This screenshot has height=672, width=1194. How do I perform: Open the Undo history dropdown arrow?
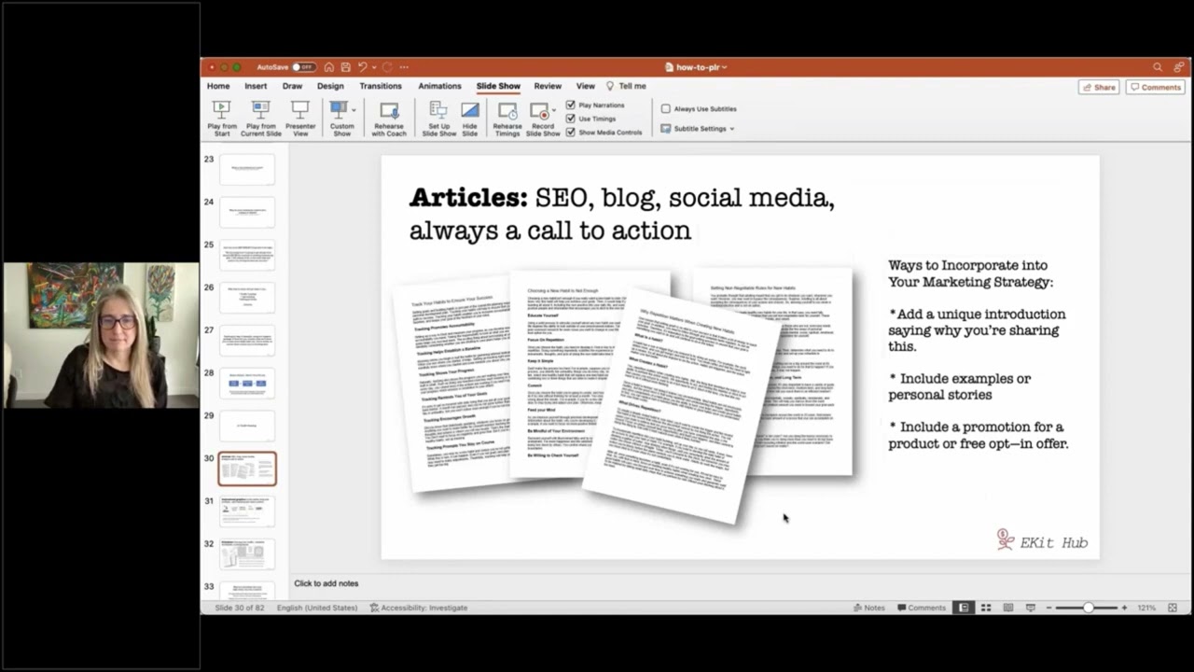point(373,67)
